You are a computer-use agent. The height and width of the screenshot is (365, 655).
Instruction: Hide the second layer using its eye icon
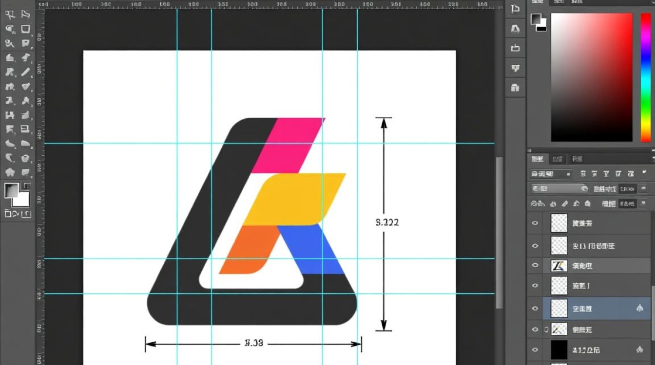(535, 246)
